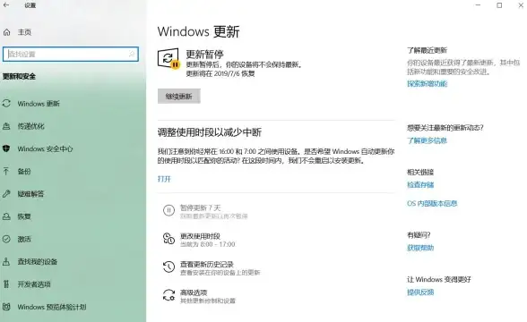Open 传递优化 settings page
The height and width of the screenshot is (322, 527).
(x=30, y=126)
